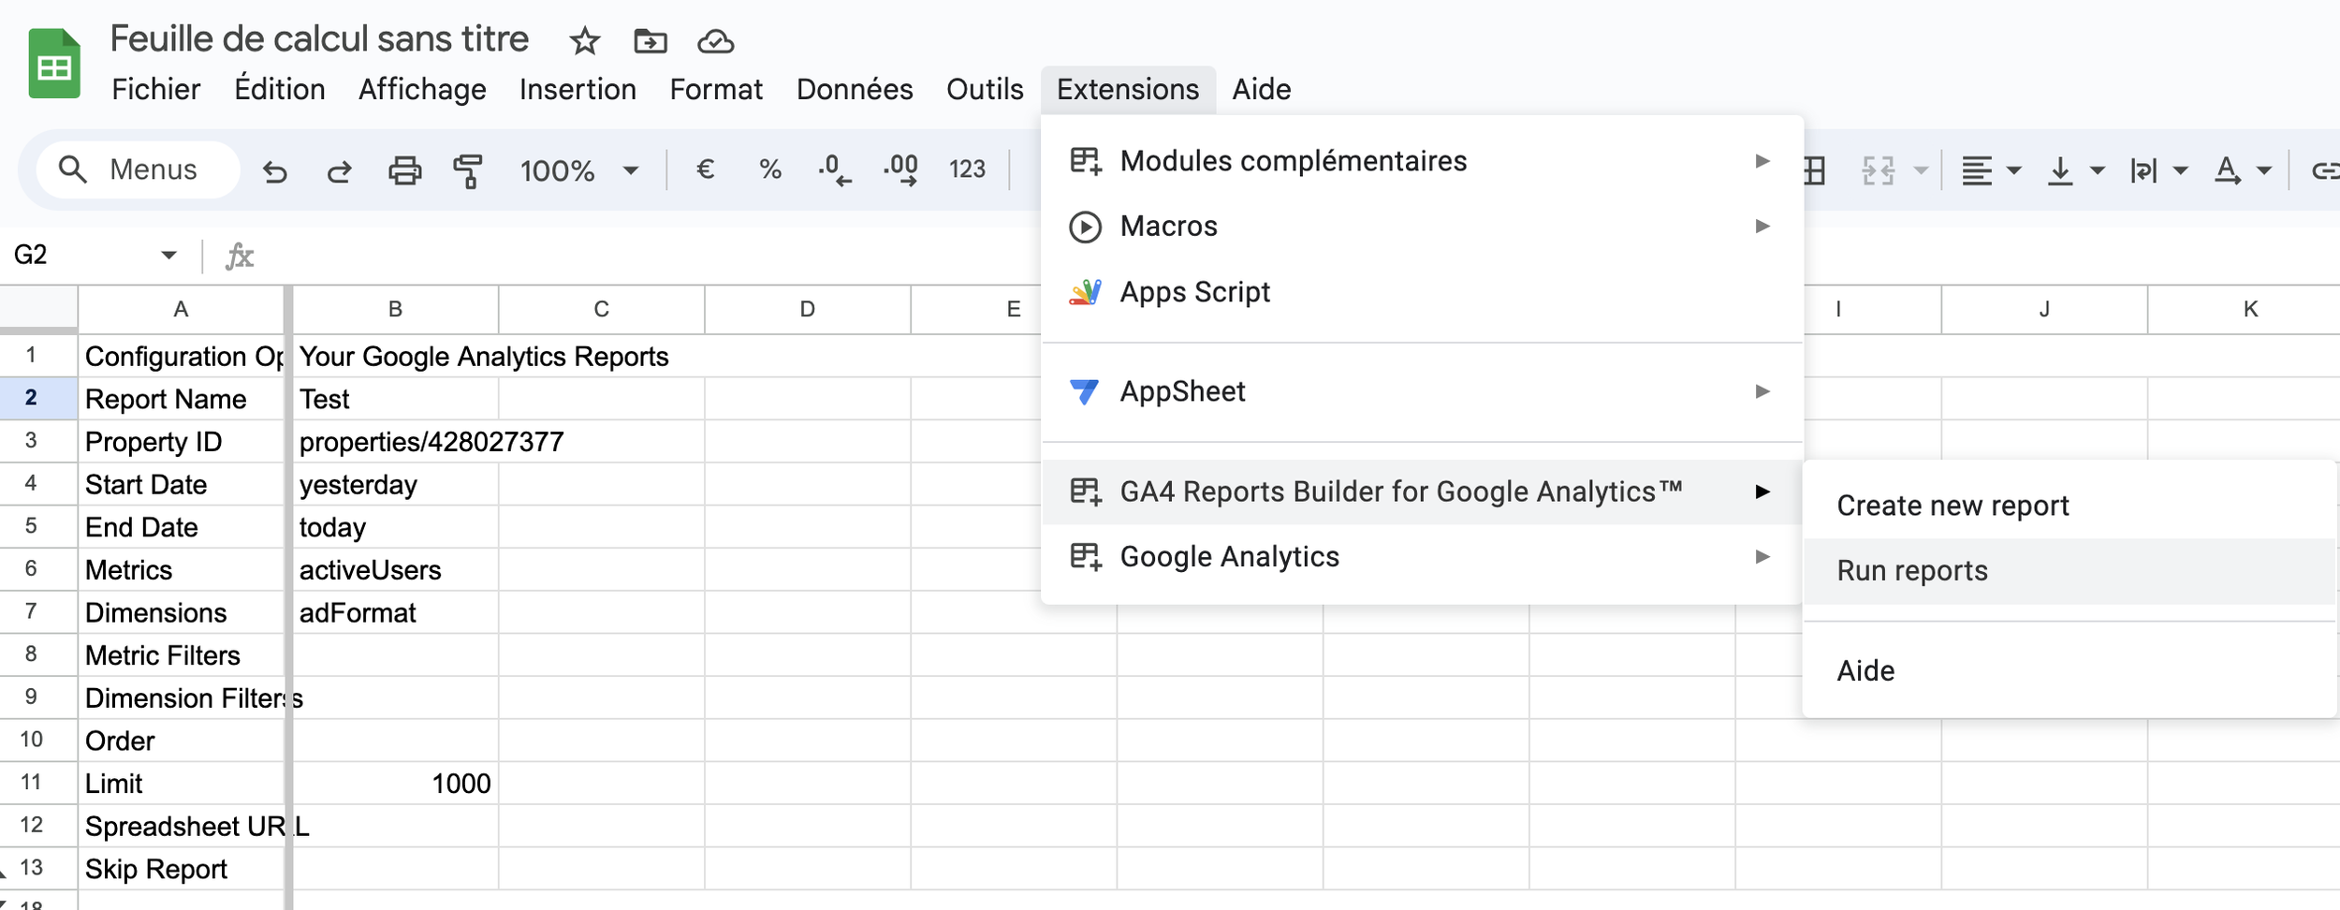Click the horizontal align icon
The width and height of the screenshot is (2340, 910).
click(1977, 170)
